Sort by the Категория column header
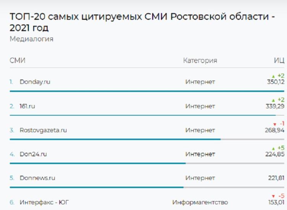287x210 pixels. click(x=200, y=60)
